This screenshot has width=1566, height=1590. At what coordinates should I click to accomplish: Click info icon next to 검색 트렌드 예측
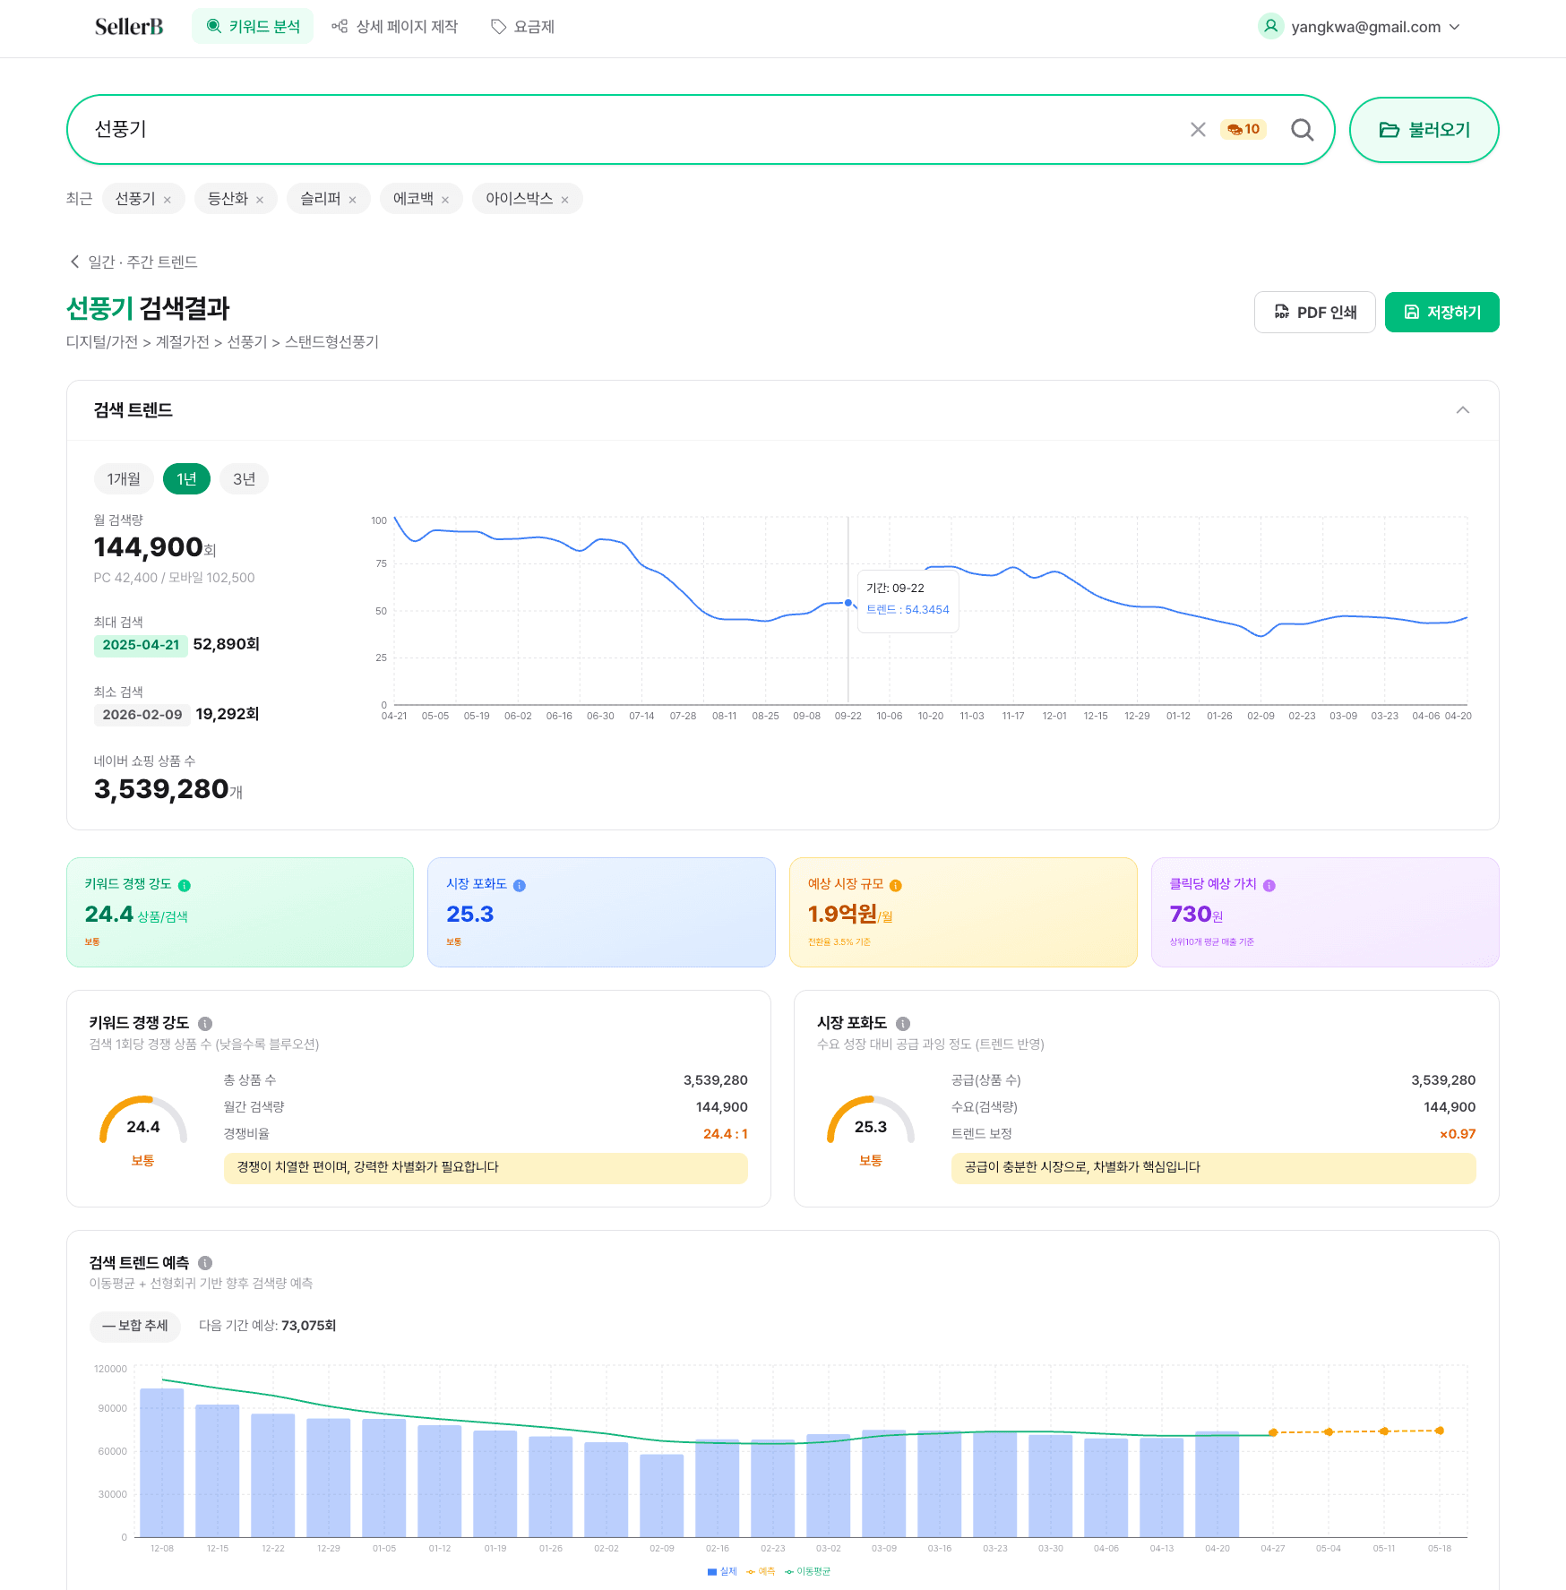tap(205, 1263)
